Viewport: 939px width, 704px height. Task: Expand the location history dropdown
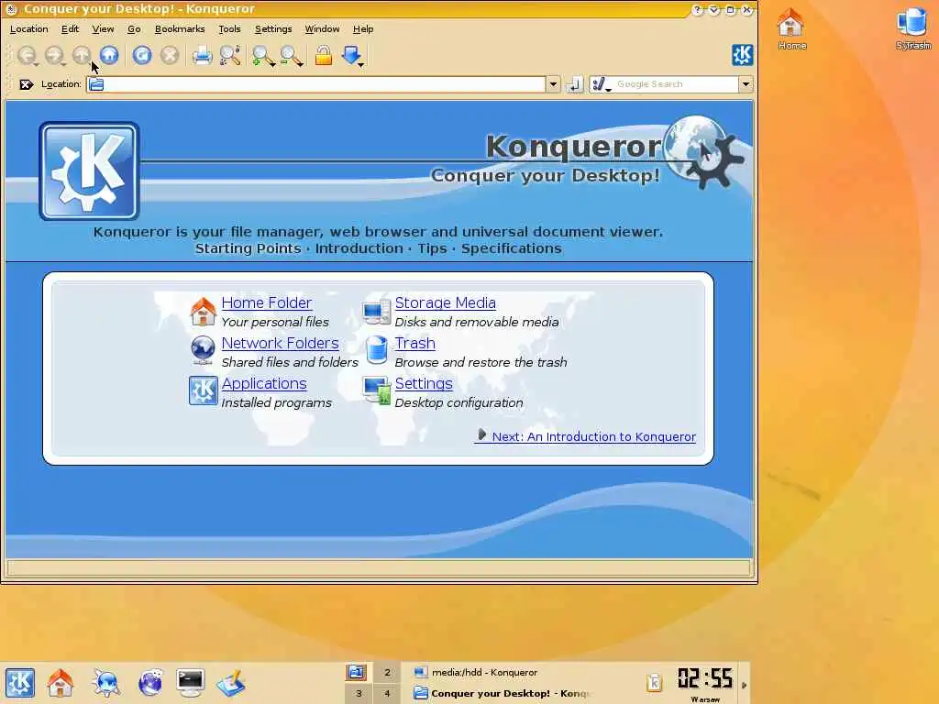point(553,84)
